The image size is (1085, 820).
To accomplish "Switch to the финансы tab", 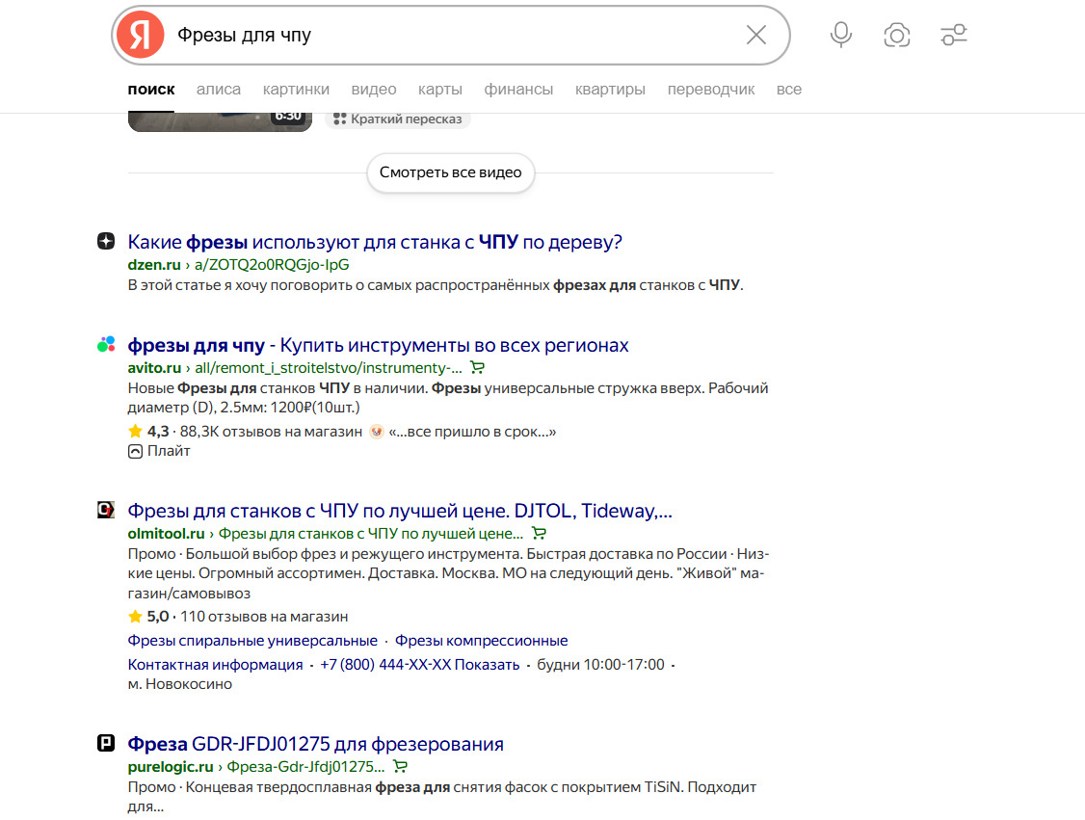I will tap(518, 90).
